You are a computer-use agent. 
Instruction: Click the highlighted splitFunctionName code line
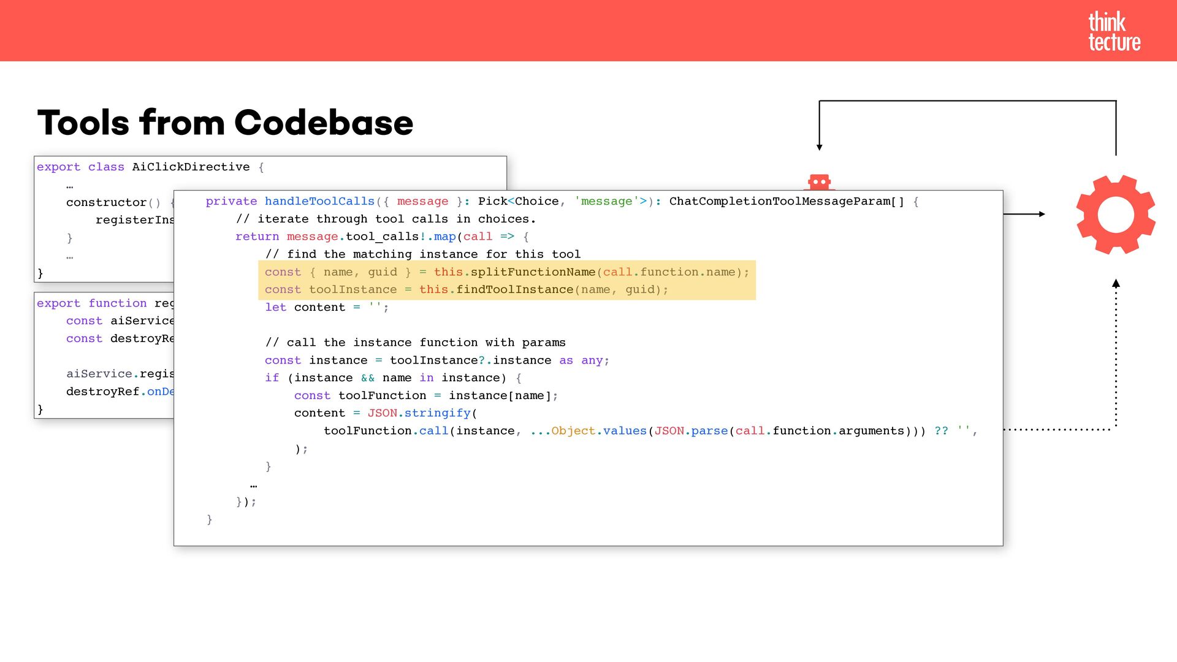[506, 272]
